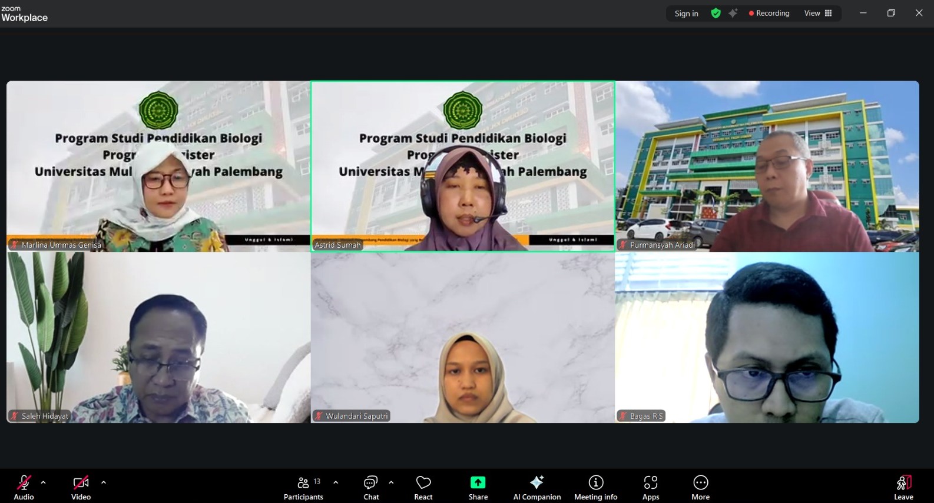Select Wulandari Saputri's video tile

point(463,338)
